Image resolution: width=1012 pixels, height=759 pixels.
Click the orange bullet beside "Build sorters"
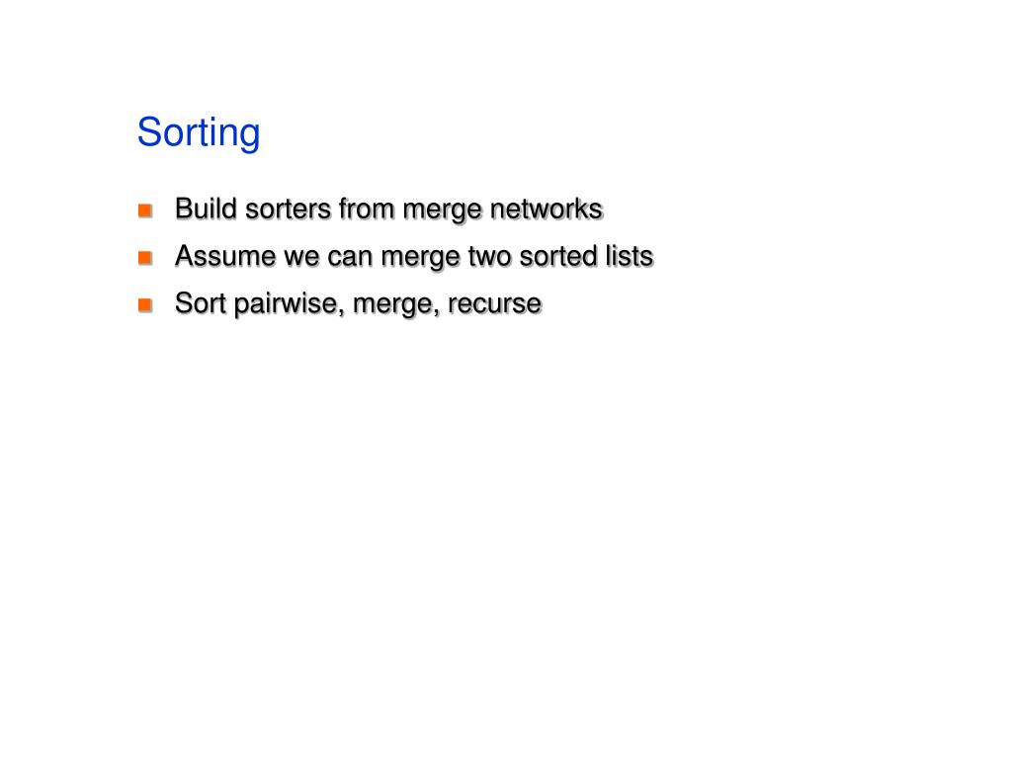coord(145,211)
